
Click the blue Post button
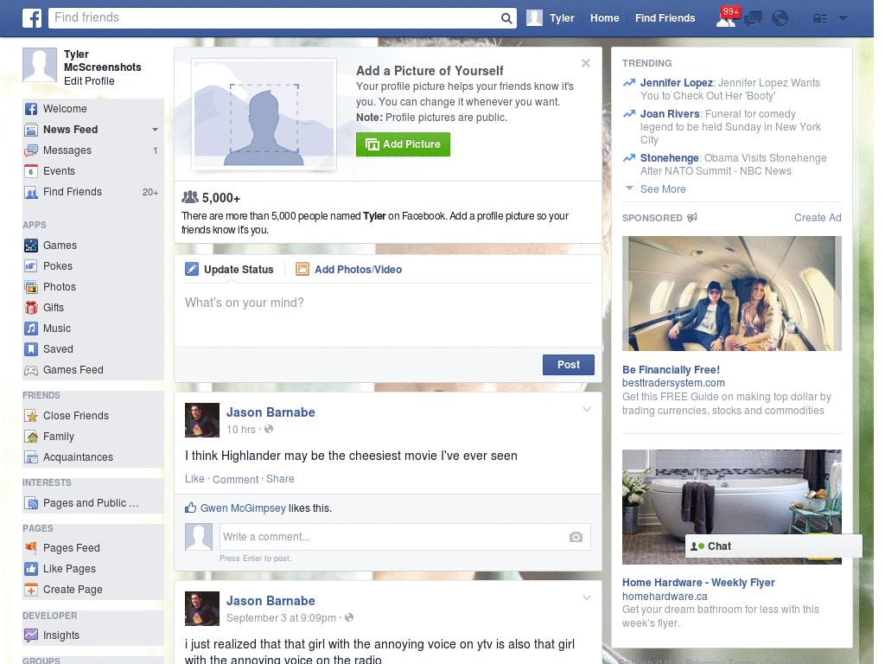(x=569, y=365)
